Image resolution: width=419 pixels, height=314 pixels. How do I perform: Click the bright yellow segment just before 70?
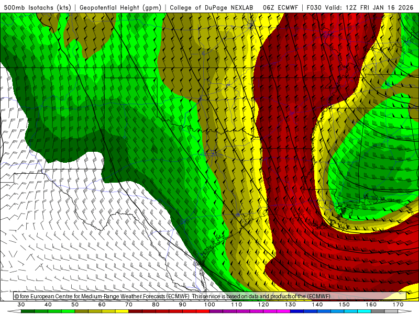point(122,311)
